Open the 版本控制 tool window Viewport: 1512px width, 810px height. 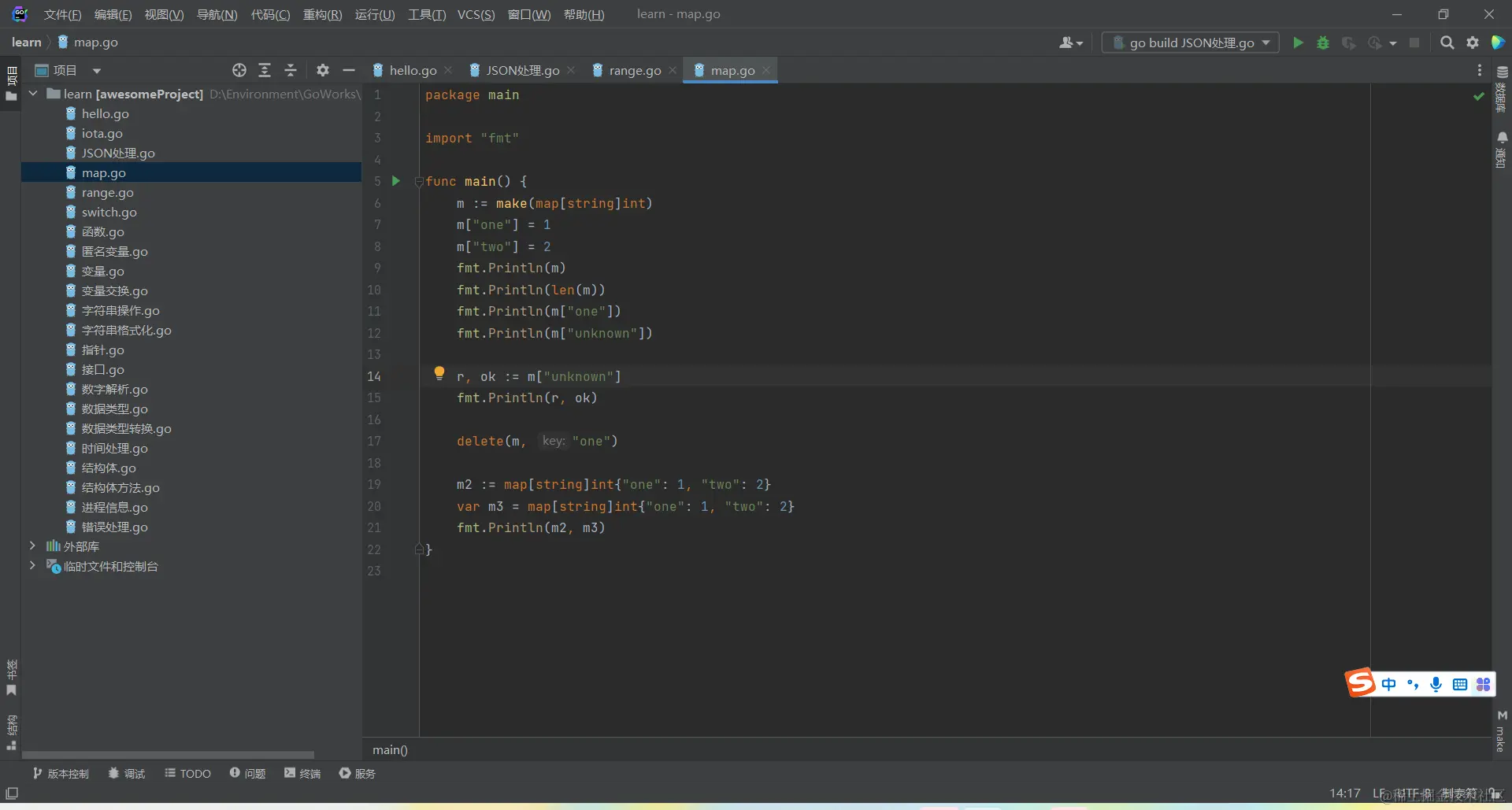click(61, 774)
